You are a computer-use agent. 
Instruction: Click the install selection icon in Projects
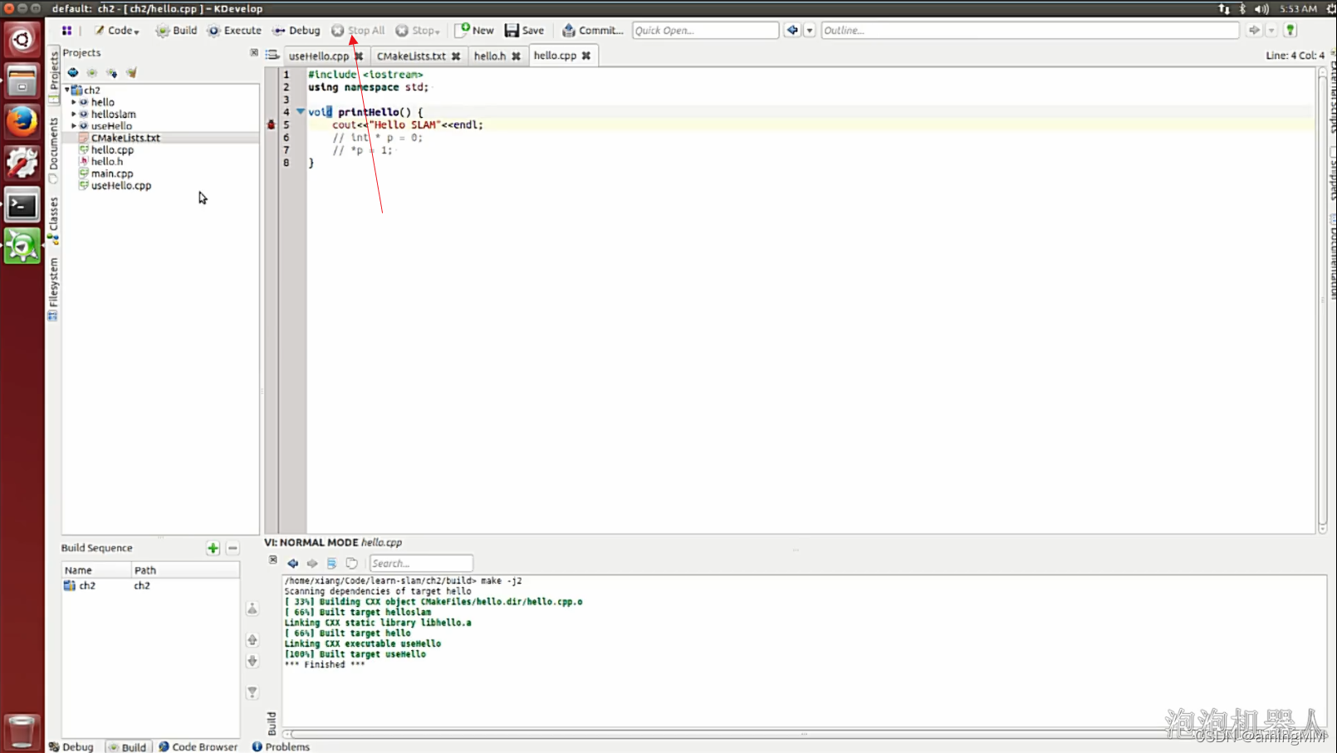click(x=111, y=72)
